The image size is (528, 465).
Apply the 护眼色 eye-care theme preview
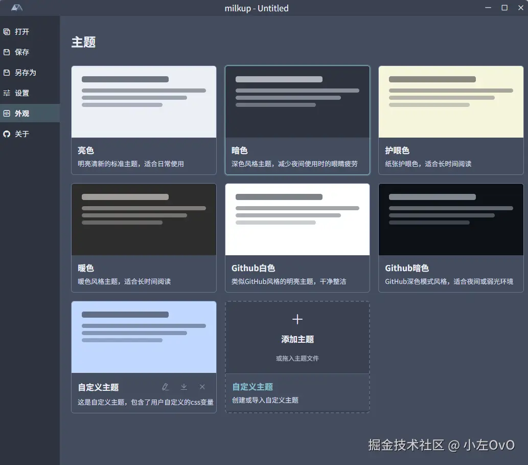(x=451, y=102)
